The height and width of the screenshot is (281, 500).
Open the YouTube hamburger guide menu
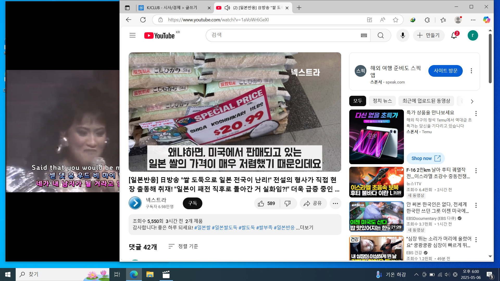pyautogui.click(x=133, y=35)
